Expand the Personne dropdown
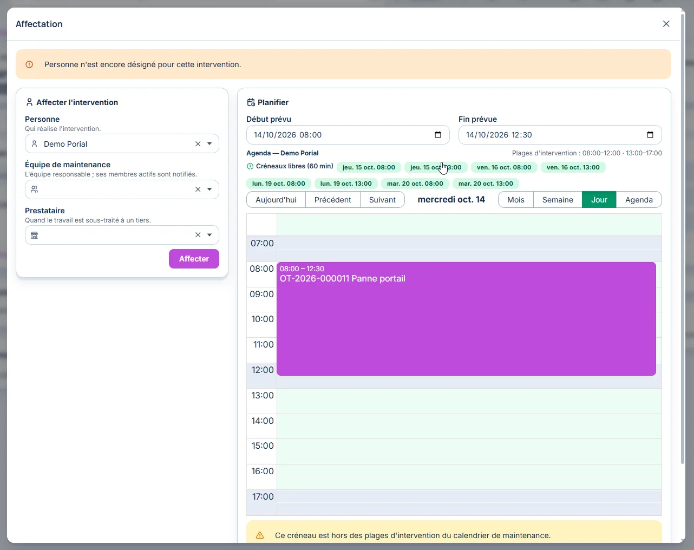Screen dimensions: 694x550 point(209,144)
